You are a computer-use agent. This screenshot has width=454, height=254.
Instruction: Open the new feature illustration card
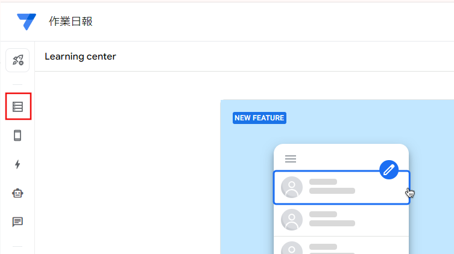coord(337,177)
